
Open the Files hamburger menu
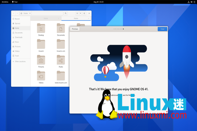tap(84, 13)
